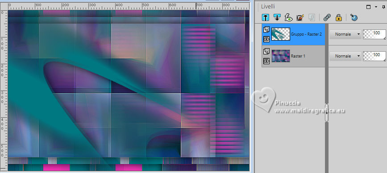Select the Gruppo - Raster 2 layer name
The image size is (387, 173).
point(306,34)
